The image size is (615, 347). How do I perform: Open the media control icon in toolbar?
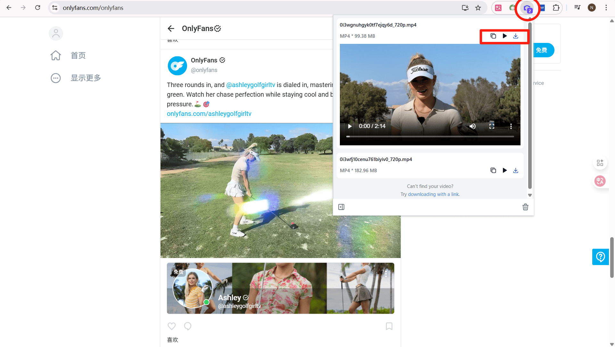click(577, 8)
